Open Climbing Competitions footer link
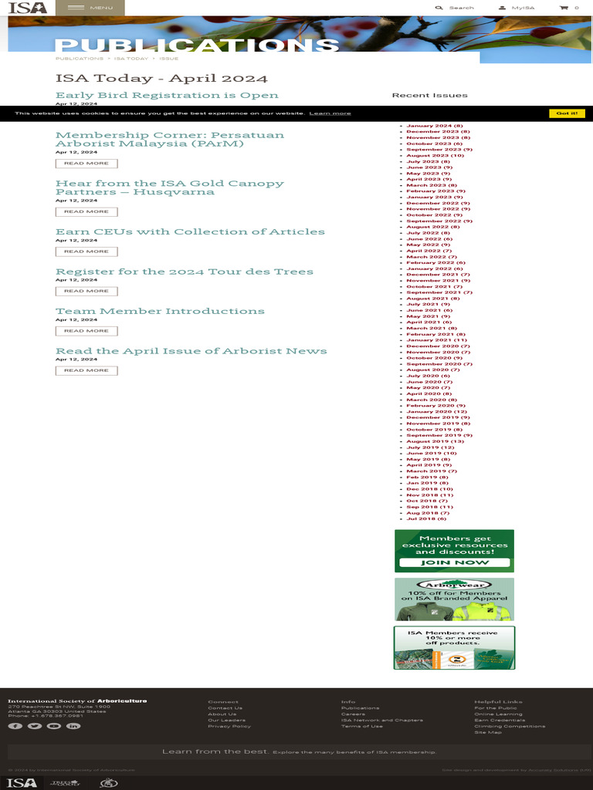This screenshot has height=790, width=593. point(510,726)
